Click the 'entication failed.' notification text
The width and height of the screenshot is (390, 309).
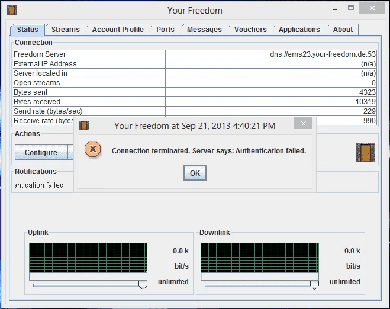pos(40,185)
